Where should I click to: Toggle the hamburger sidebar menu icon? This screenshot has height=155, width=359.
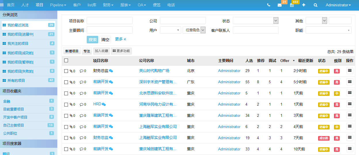[x=2, y=5]
